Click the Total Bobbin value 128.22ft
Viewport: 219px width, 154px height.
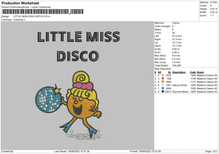coord(176,65)
